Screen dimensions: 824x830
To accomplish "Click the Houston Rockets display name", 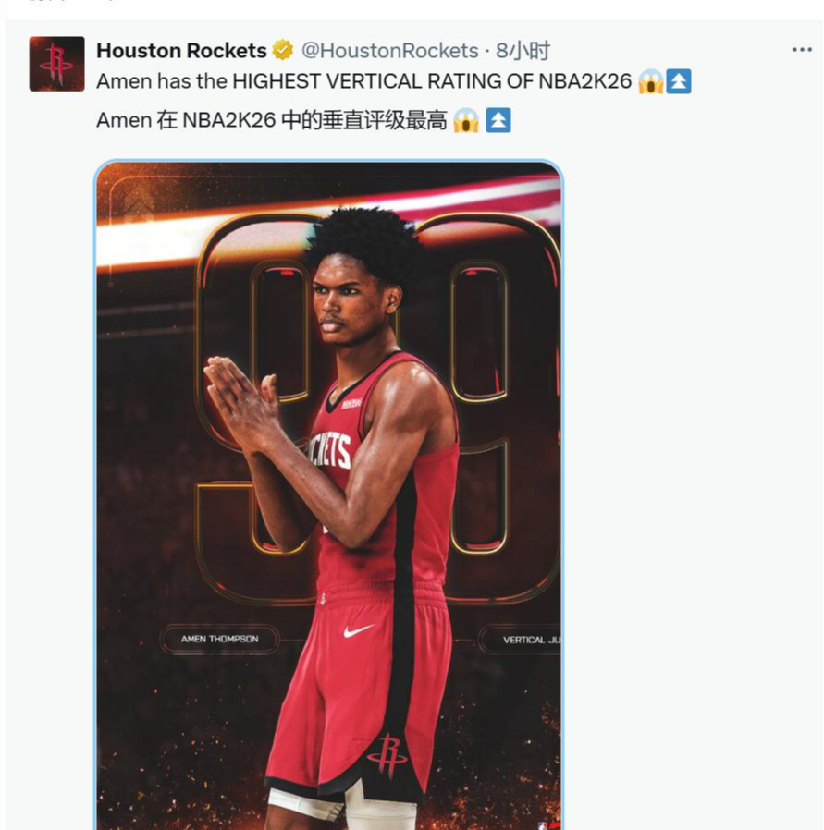I will [x=181, y=51].
